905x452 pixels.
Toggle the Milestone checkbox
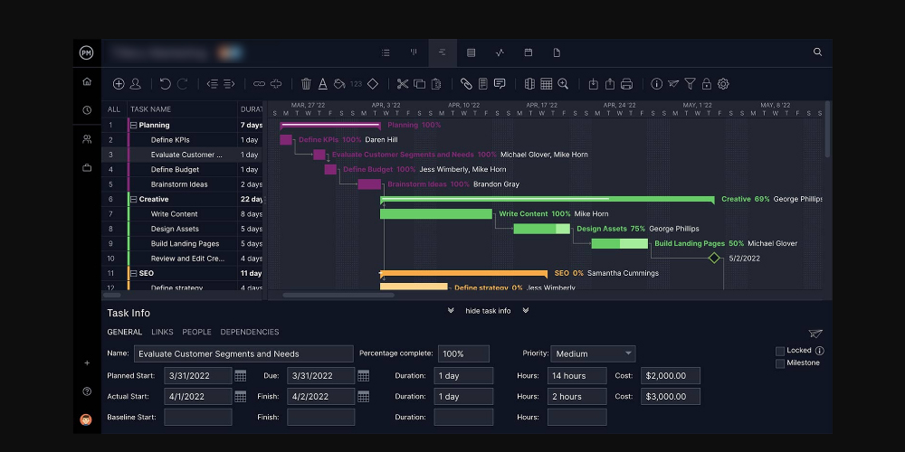click(x=780, y=363)
